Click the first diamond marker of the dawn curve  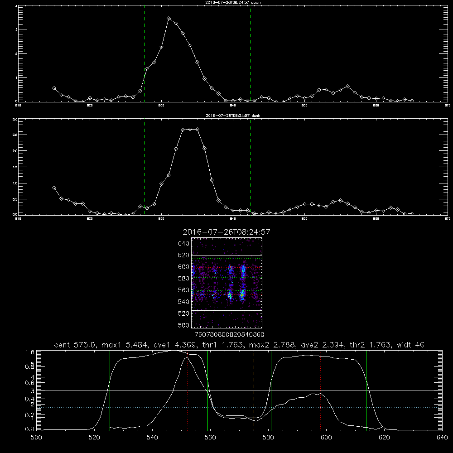pyautogui.click(x=54, y=88)
